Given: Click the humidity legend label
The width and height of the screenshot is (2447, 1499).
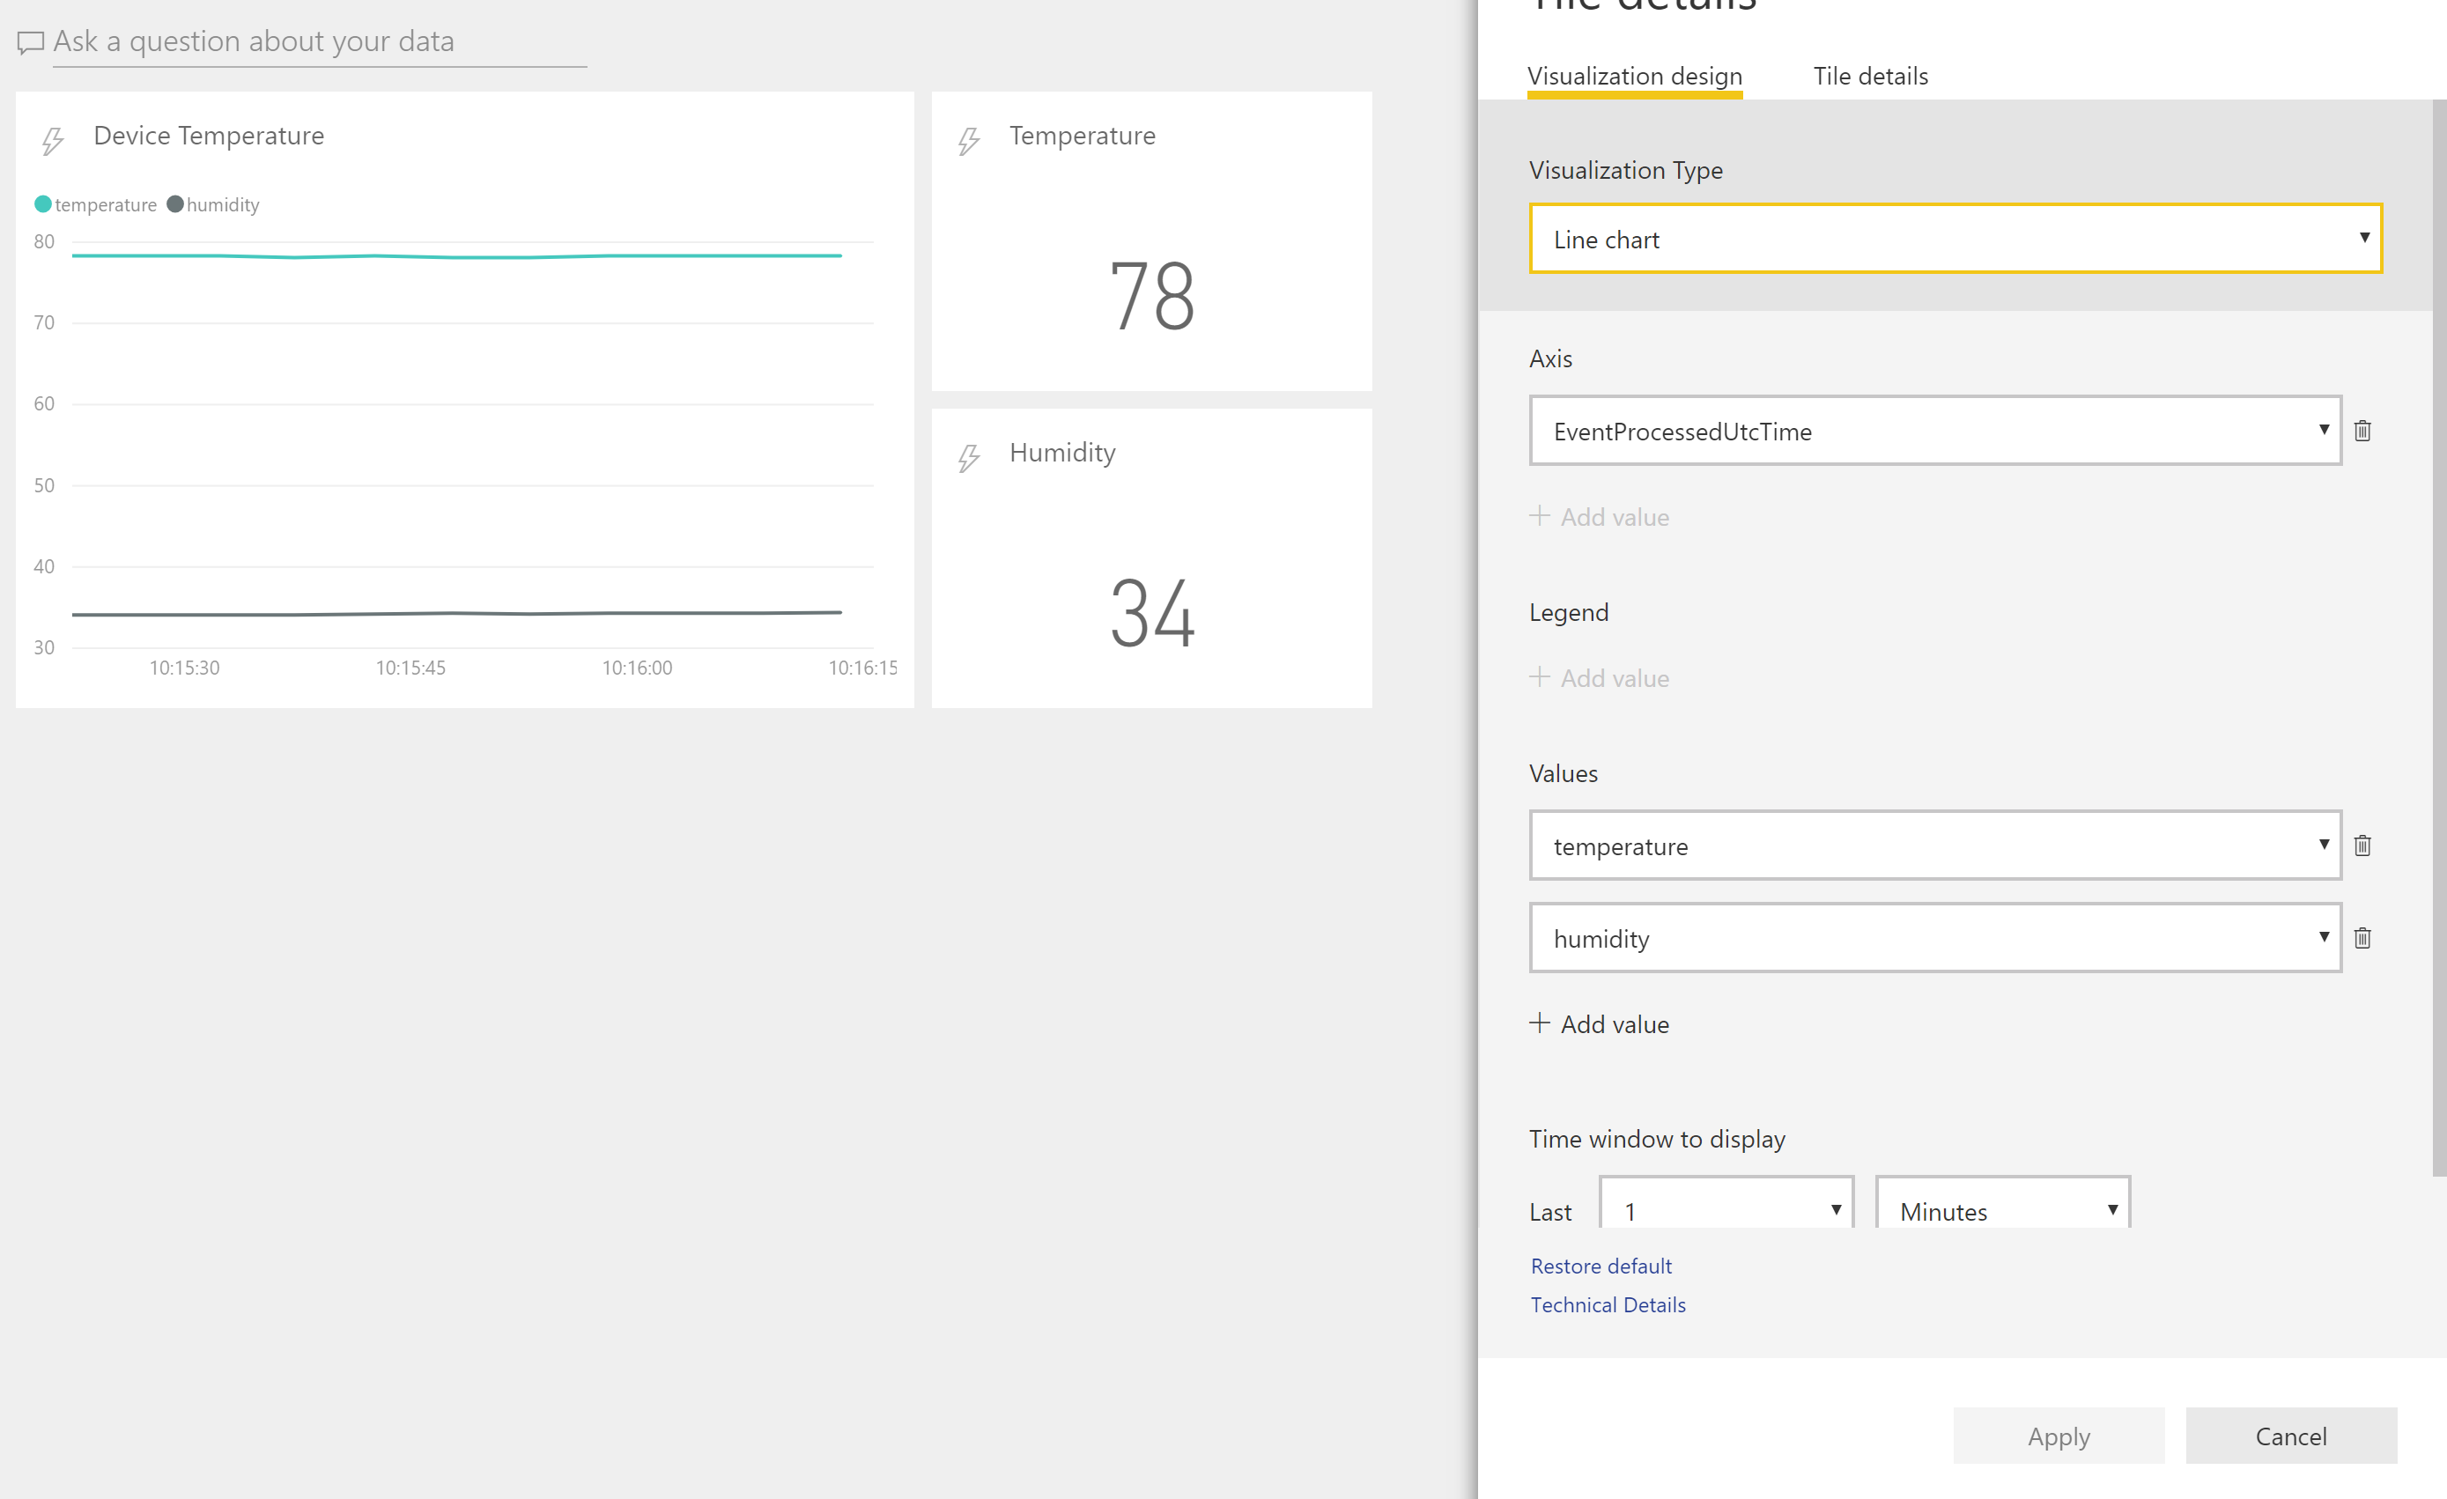Looking at the screenshot, I should click(223, 204).
